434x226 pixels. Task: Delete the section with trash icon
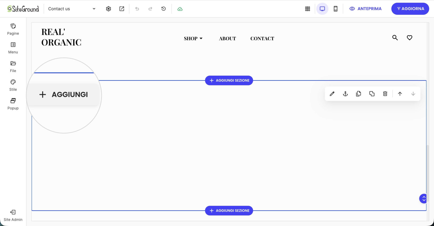[385, 94]
